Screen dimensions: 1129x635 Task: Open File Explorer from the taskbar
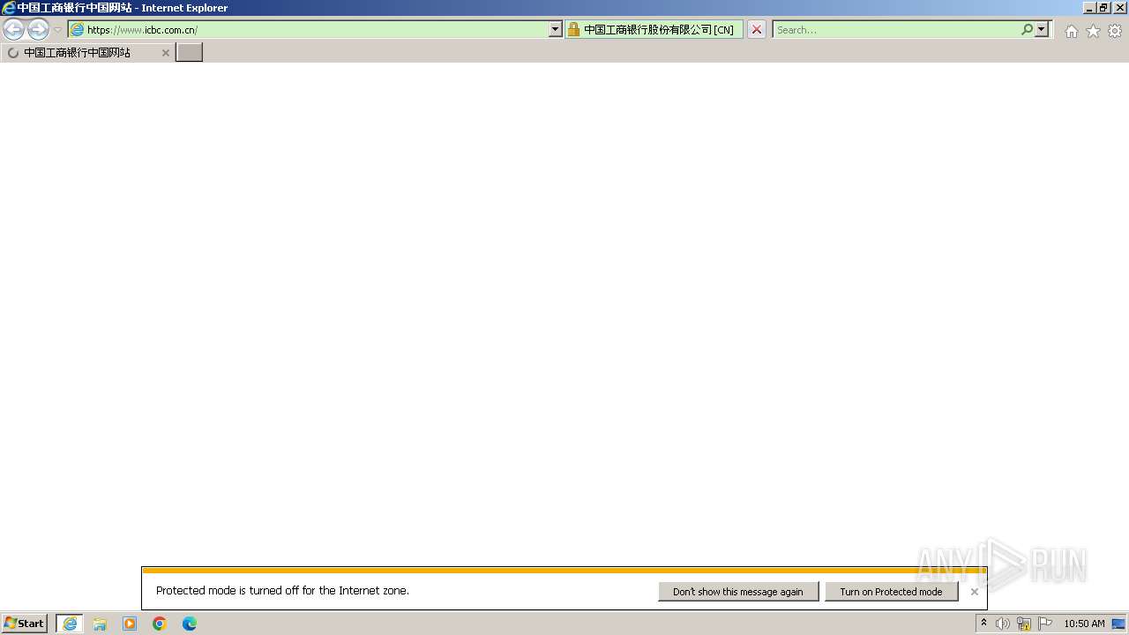click(x=100, y=624)
